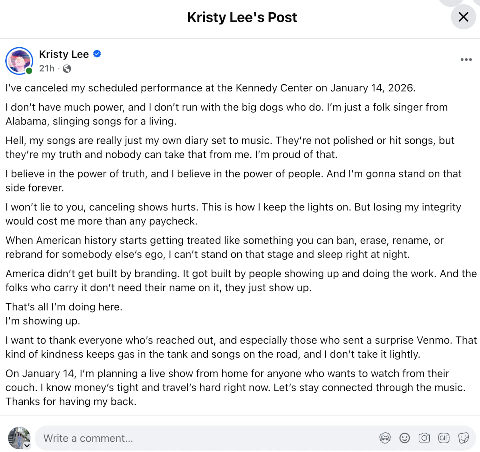The height and width of the screenshot is (452, 480).
Task: Close the post viewer with the X
Action: (x=463, y=17)
